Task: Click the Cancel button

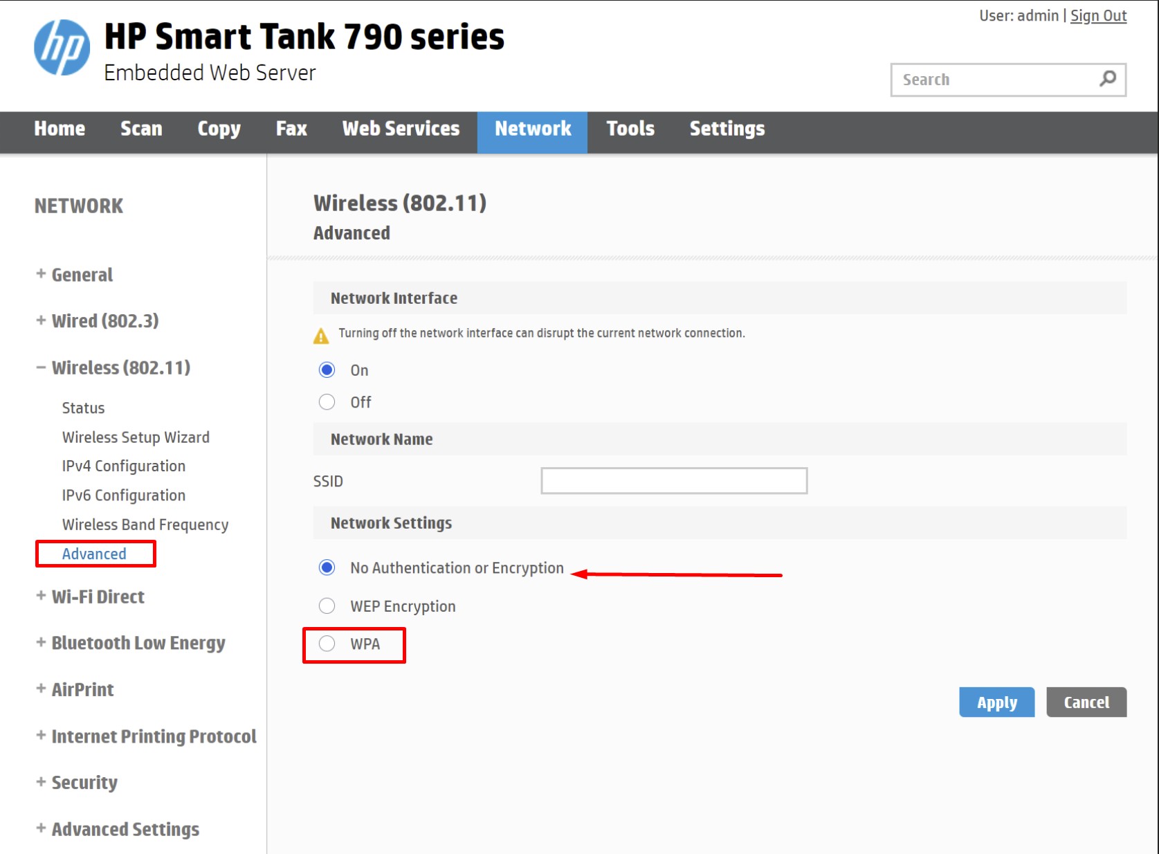Action: coord(1086,702)
